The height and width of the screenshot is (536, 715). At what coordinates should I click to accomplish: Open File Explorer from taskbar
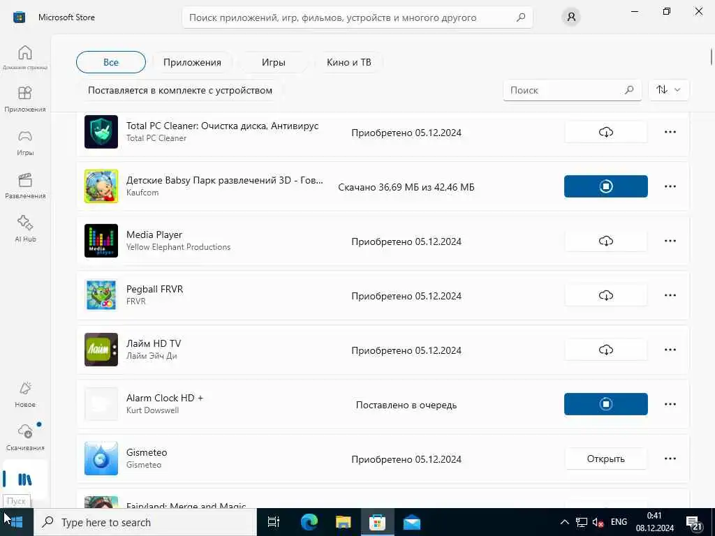tap(343, 522)
